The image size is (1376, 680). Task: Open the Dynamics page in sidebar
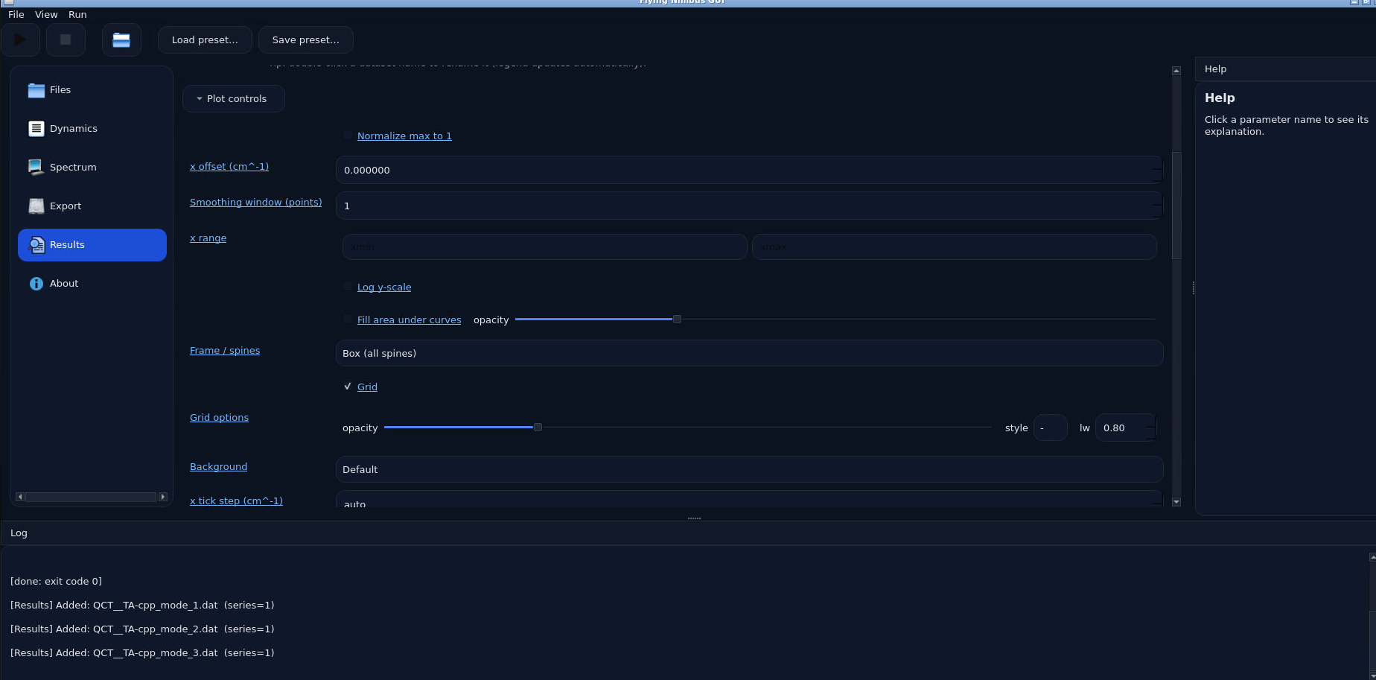(x=92, y=129)
